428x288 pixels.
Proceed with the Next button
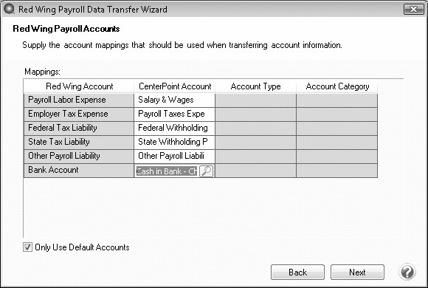pos(357,272)
